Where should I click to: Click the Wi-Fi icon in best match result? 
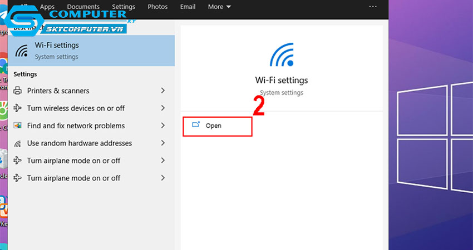22,51
